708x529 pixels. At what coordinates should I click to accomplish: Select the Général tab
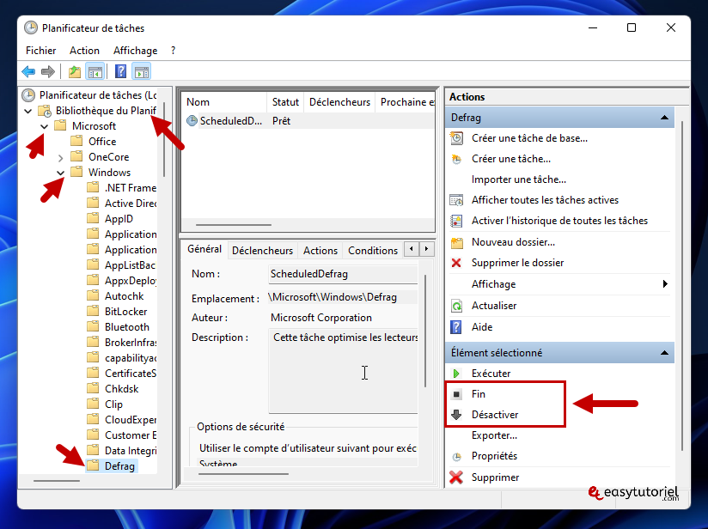[x=204, y=249]
